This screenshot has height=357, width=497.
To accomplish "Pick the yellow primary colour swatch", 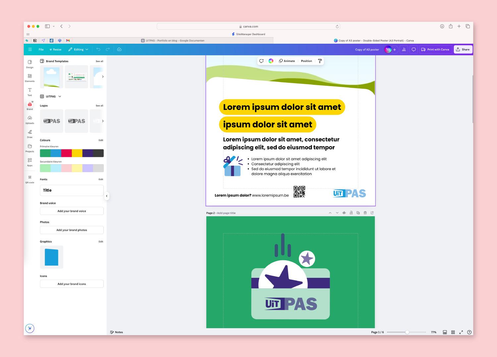I will (77, 153).
